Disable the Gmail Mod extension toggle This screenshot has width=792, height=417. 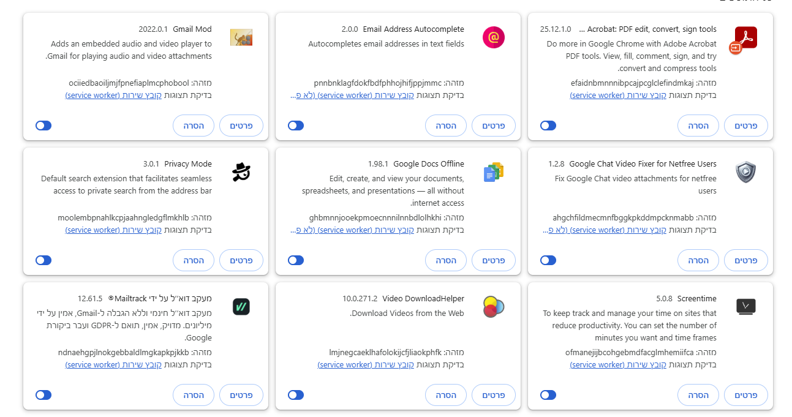click(43, 126)
